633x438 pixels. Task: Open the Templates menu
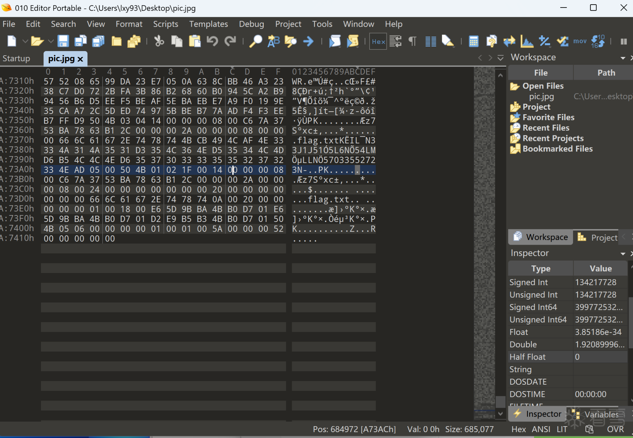[x=208, y=24]
